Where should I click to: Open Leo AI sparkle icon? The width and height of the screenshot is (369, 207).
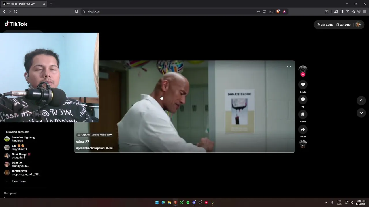coord(353,11)
